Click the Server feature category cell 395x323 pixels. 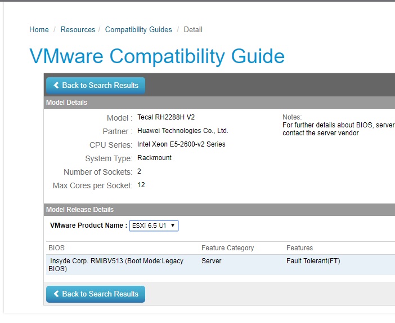tap(211, 261)
